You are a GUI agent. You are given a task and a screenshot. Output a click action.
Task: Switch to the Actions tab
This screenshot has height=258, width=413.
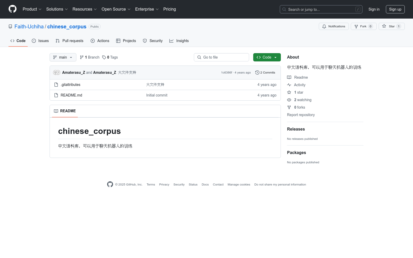click(x=100, y=41)
